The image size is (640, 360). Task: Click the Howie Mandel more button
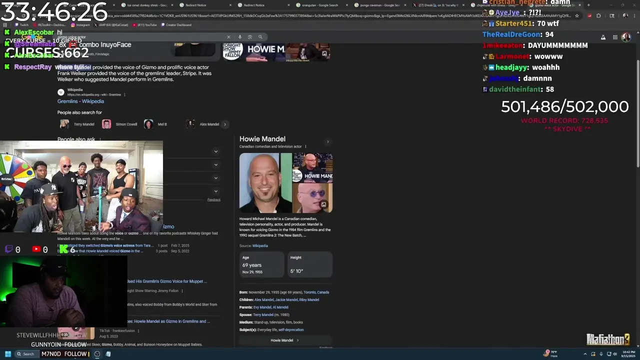(285, 340)
